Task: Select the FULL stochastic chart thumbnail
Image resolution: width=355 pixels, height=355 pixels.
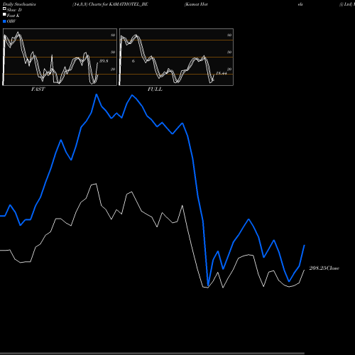Action: click(x=176, y=57)
